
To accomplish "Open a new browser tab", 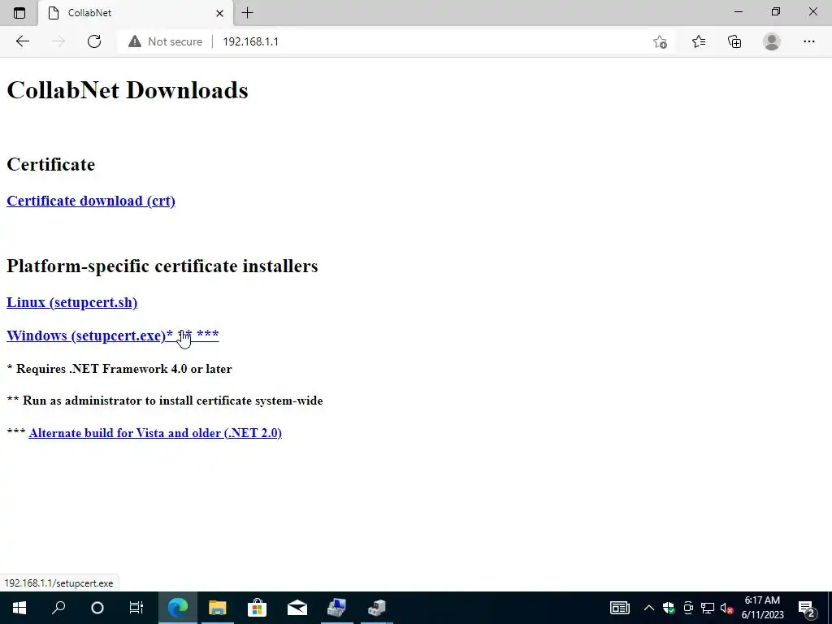I will 247,13.
